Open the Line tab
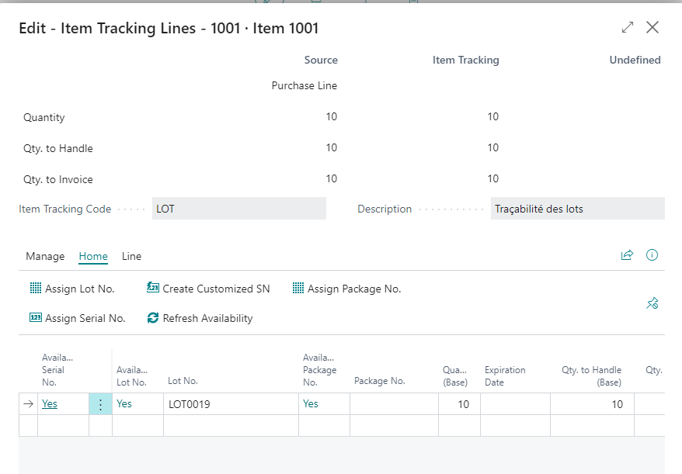This screenshot has height=474, width=682. tap(131, 256)
